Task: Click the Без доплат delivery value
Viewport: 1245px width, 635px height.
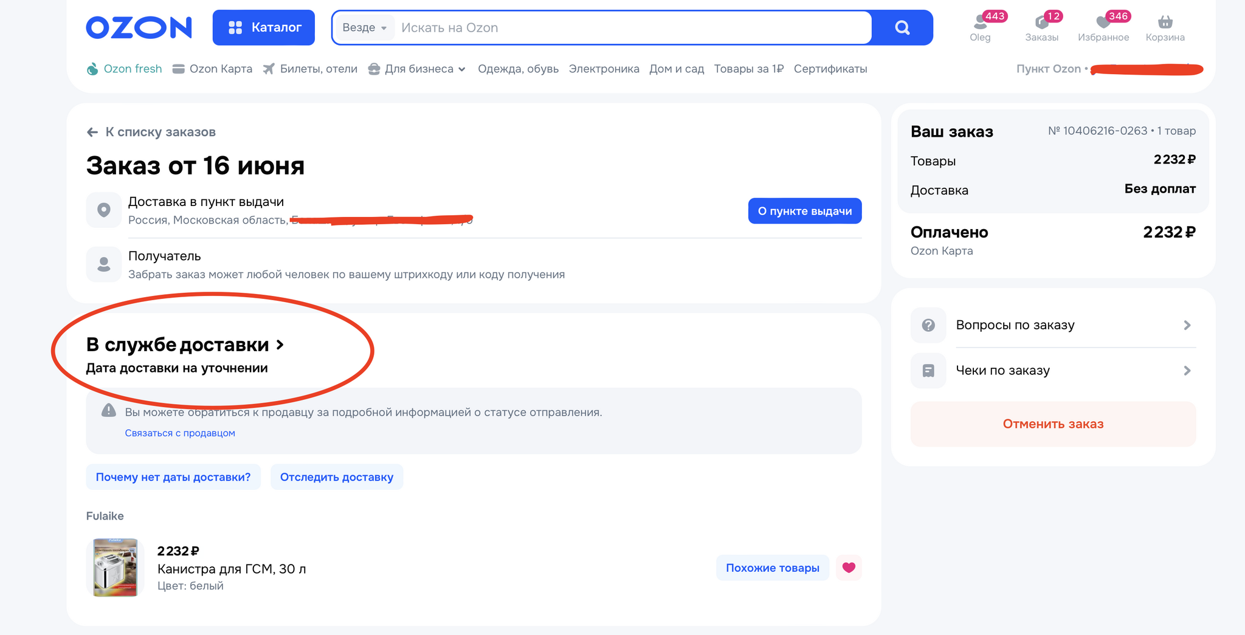Action: coord(1160,189)
